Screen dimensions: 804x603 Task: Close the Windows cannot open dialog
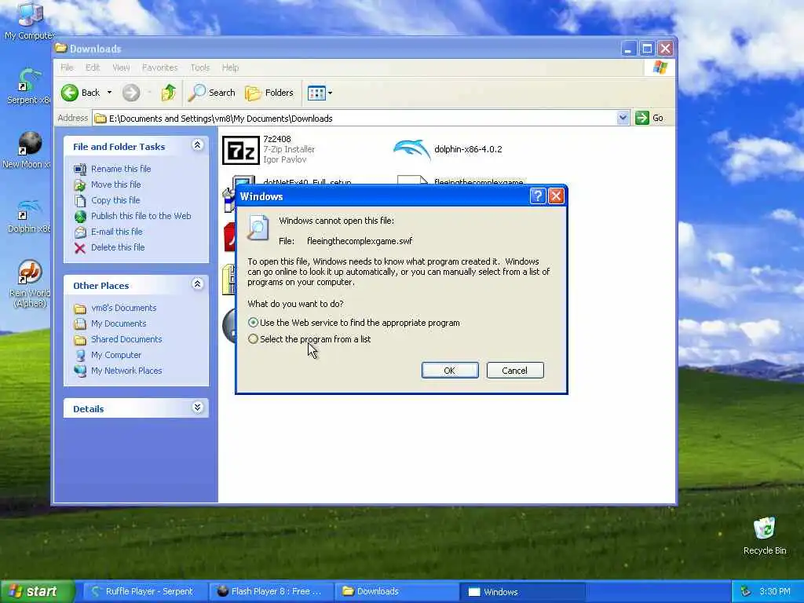point(557,196)
